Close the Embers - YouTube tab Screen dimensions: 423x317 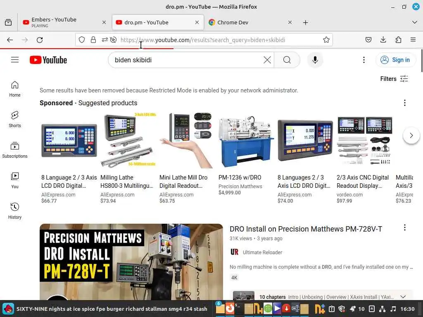[104, 22]
